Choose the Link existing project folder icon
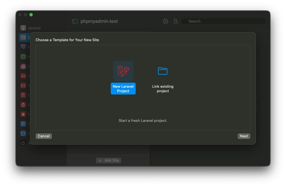This screenshot has width=286, height=187. click(162, 71)
